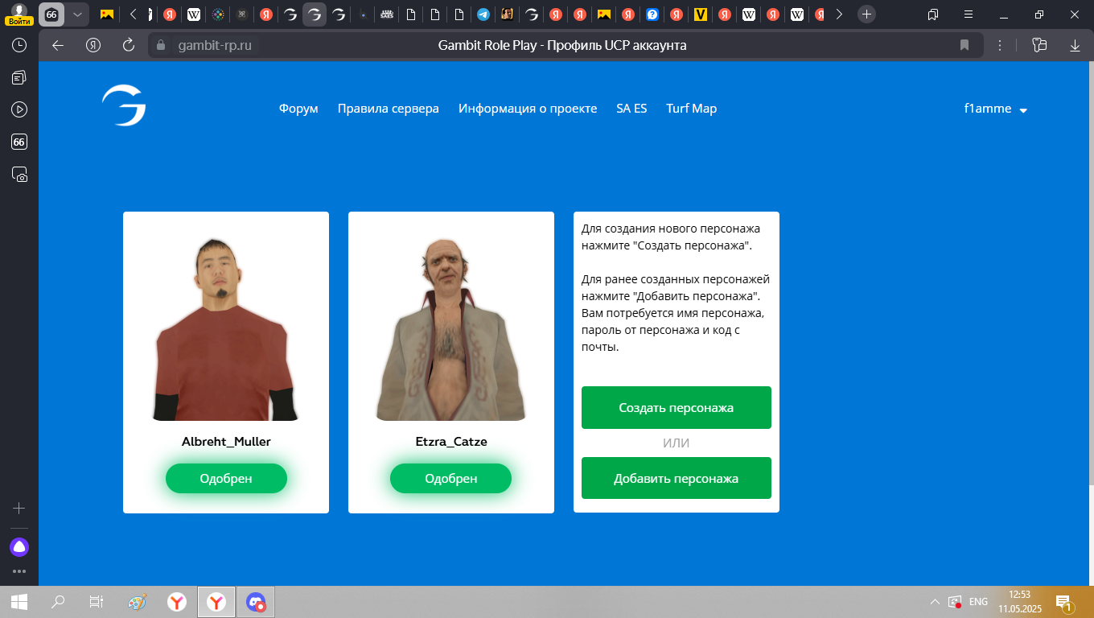Click Одобрен button under Etzra_Catze

point(451,478)
